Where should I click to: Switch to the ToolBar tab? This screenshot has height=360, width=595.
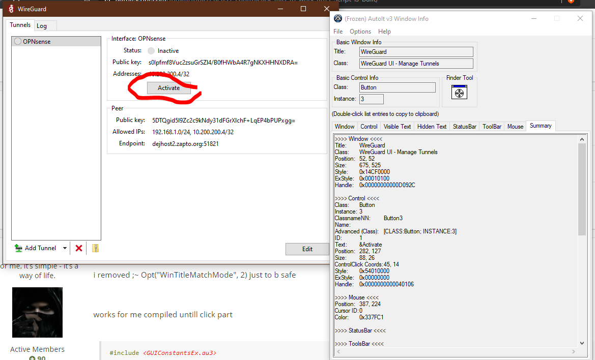pos(492,127)
